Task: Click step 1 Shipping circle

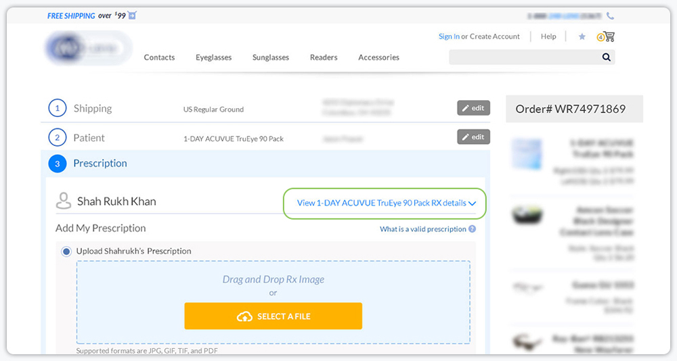Action: point(57,108)
